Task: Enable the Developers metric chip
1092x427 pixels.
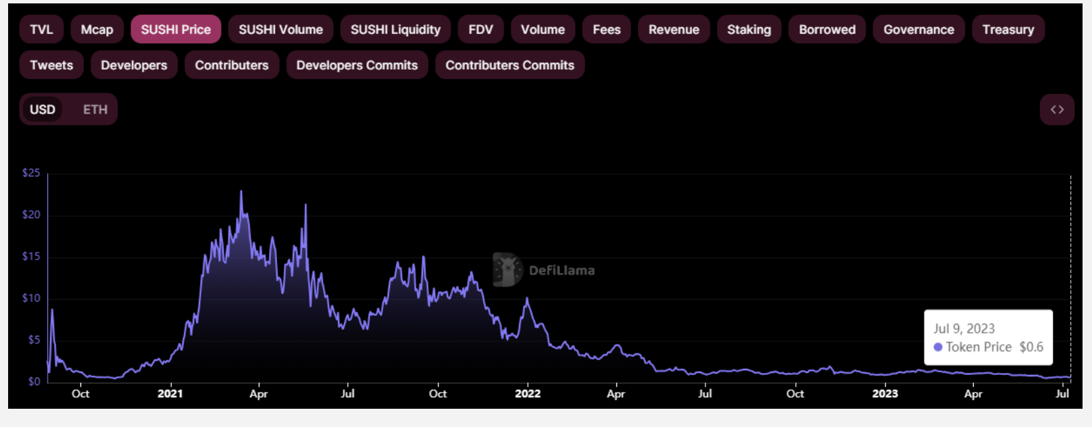Action: tap(134, 66)
